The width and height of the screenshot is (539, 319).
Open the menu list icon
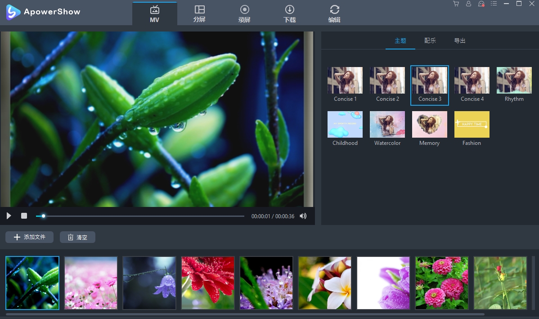pos(494,4)
